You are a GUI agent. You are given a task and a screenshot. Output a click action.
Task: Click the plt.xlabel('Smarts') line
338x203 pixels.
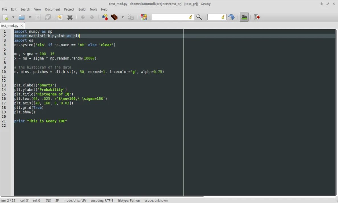click(x=35, y=85)
